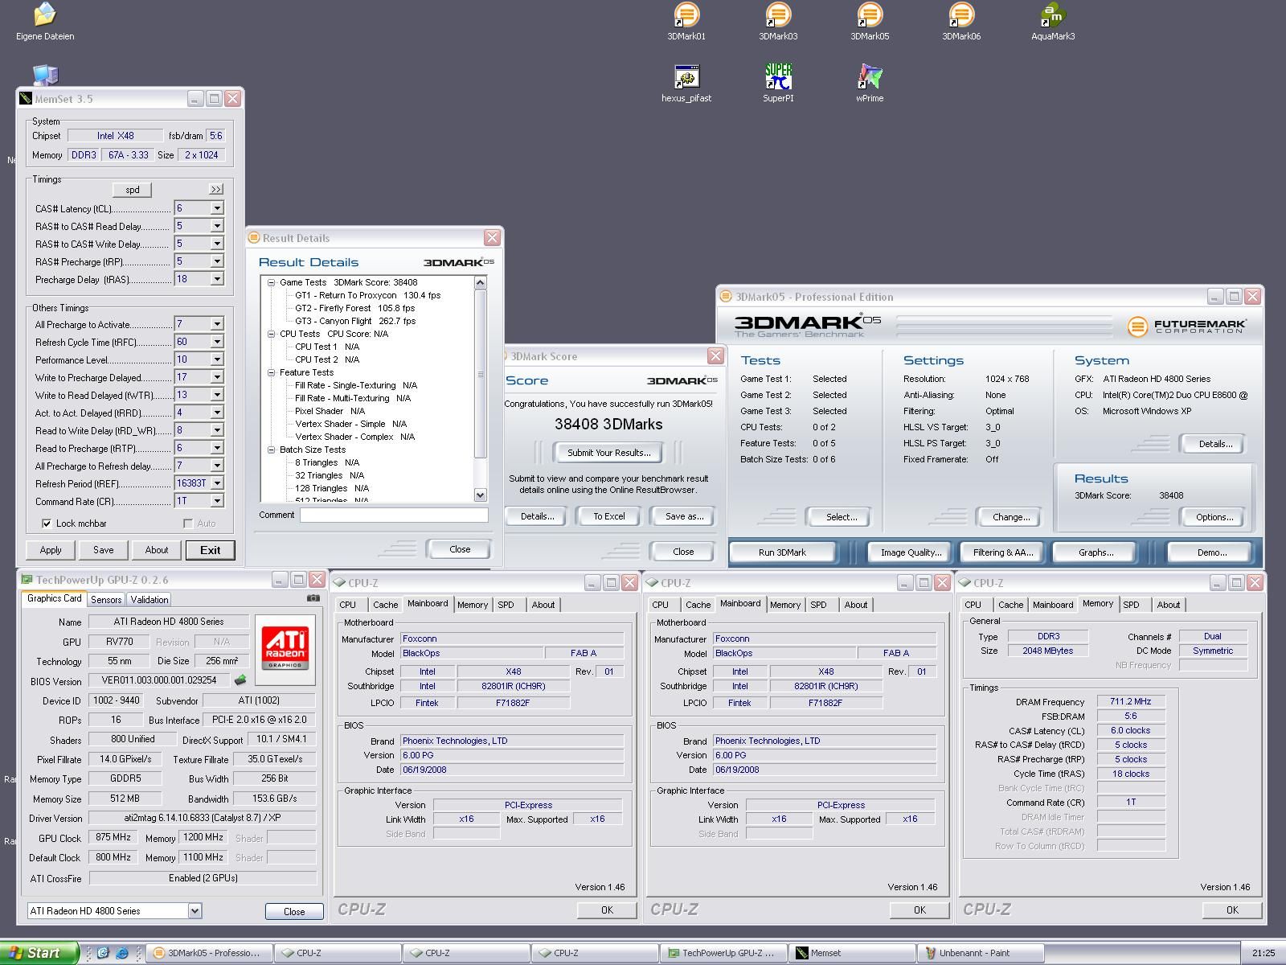
Task: Toggle the Auto checkbox in MemSet
Action: tap(188, 524)
